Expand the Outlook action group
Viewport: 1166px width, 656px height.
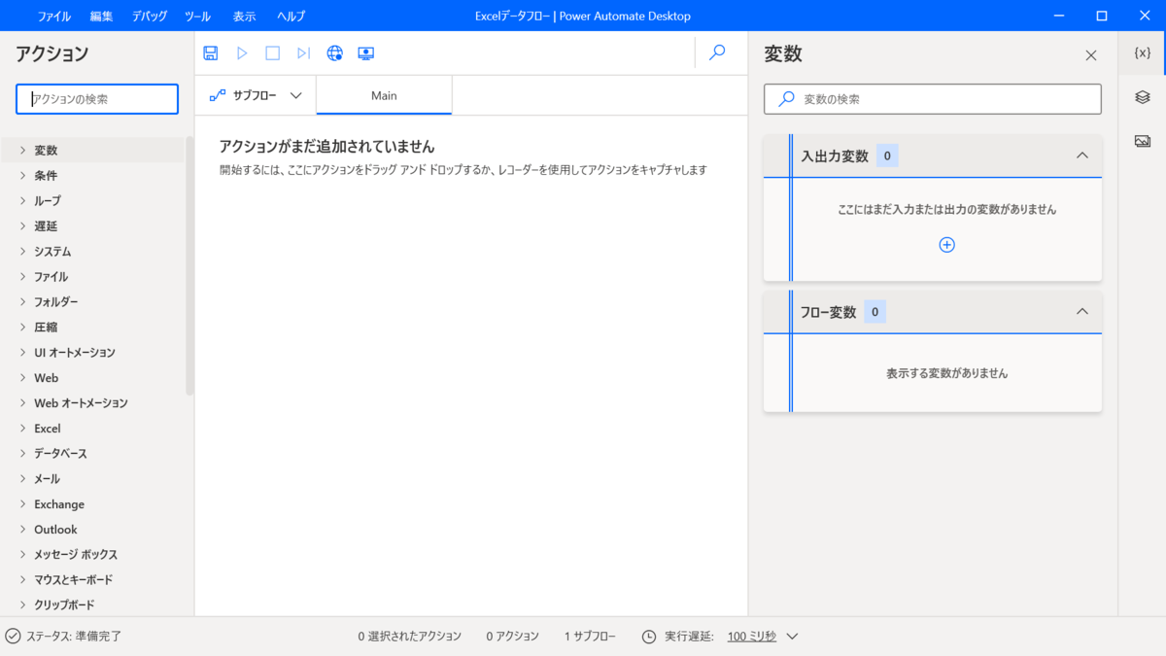pyautogui.click(x=23, y=530)
